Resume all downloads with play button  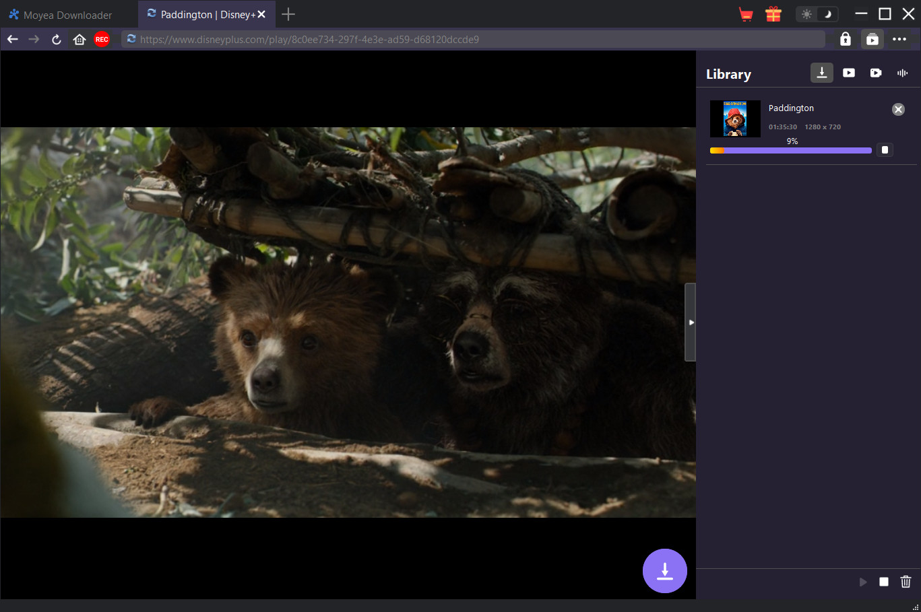point(862,582)
